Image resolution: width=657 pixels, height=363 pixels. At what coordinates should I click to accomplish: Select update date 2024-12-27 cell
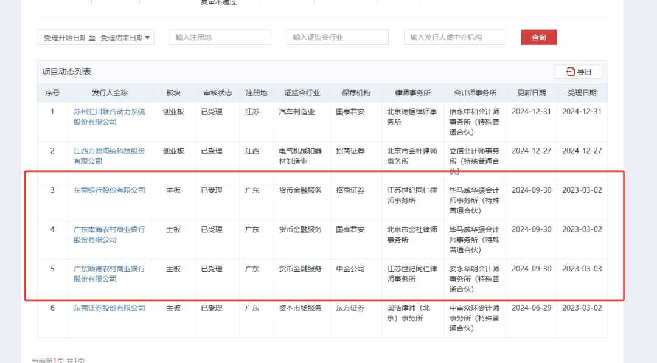coord(531,151)
